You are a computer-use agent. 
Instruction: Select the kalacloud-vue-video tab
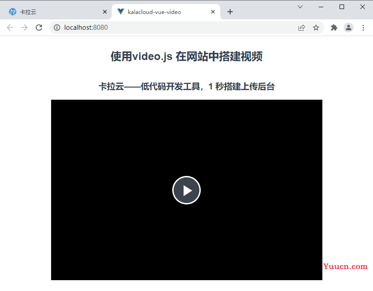click(166, 12)
